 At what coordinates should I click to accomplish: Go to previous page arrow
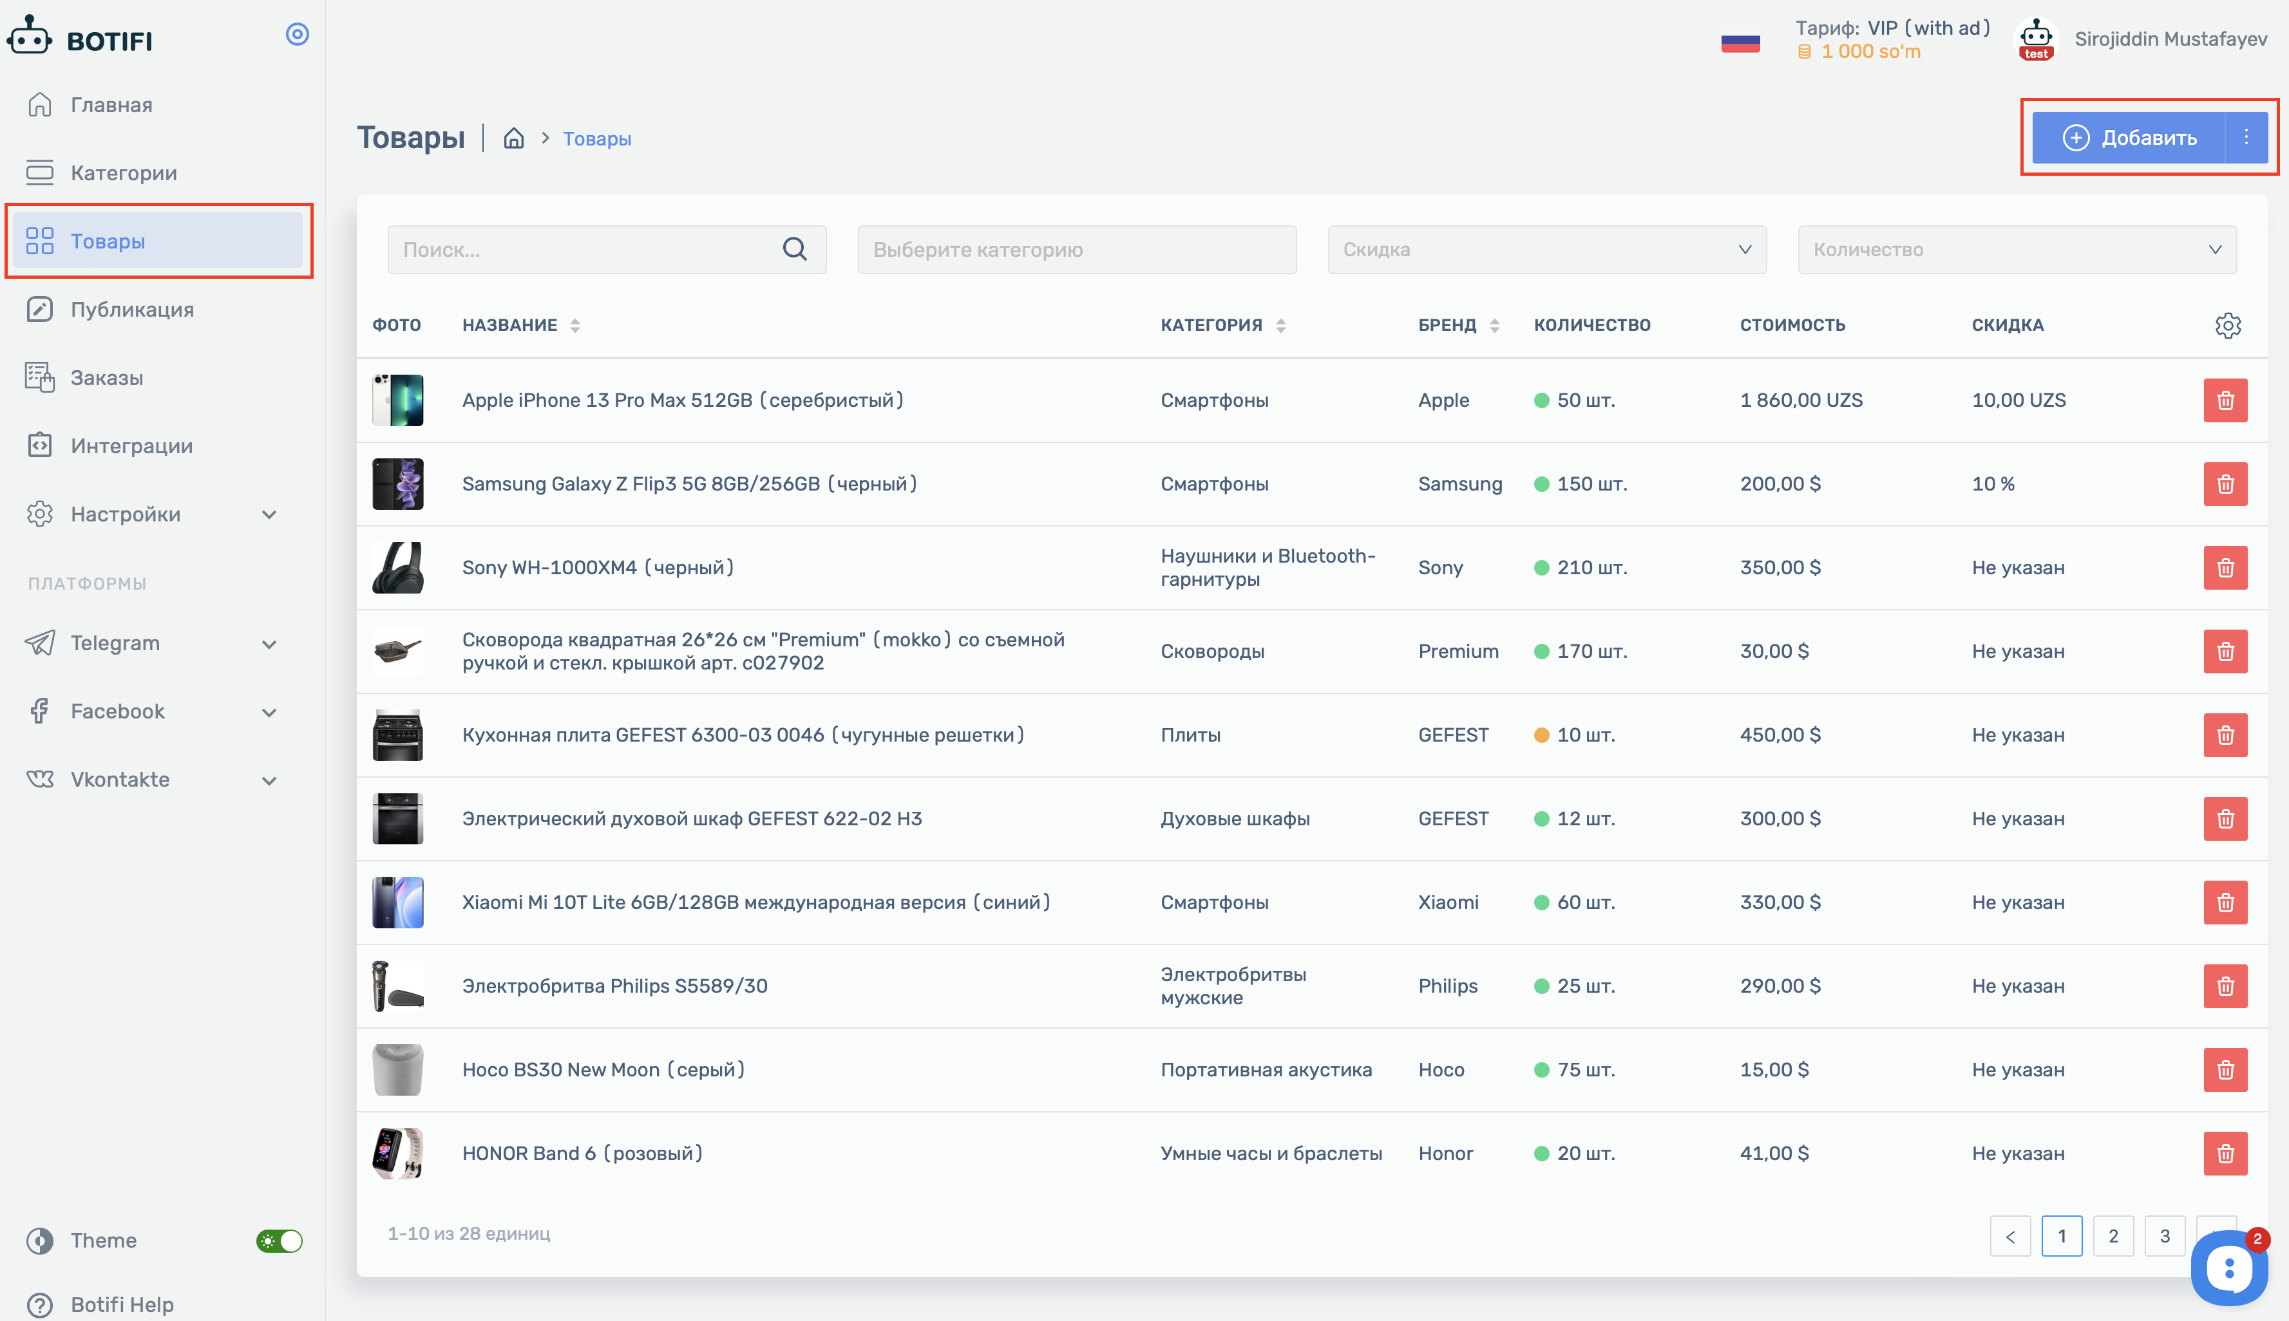pos(2009,1236)
